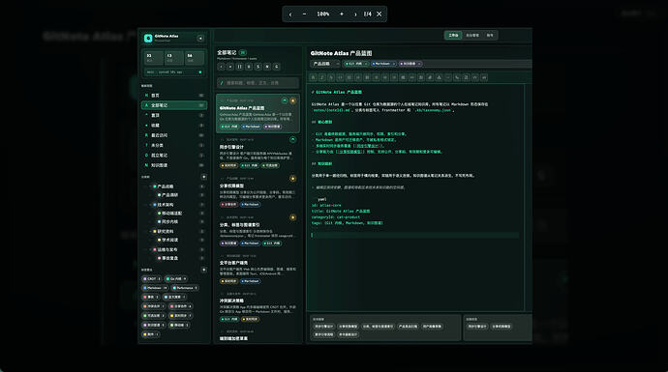Screen dimensions: 668x372
Task: Click the 100% zoom level indicator
Action: point(323,14)
